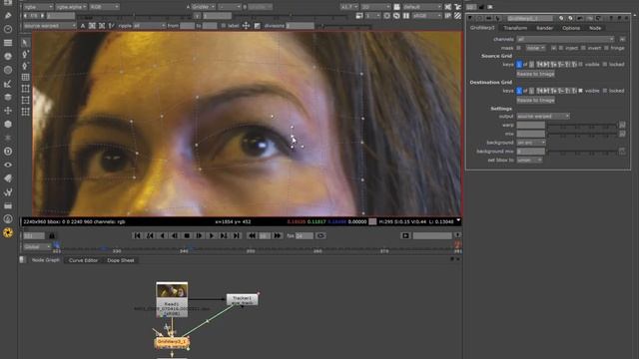Open the RGB display dropdown
Viewport: 639px width, 359px height.
point(104,7)
